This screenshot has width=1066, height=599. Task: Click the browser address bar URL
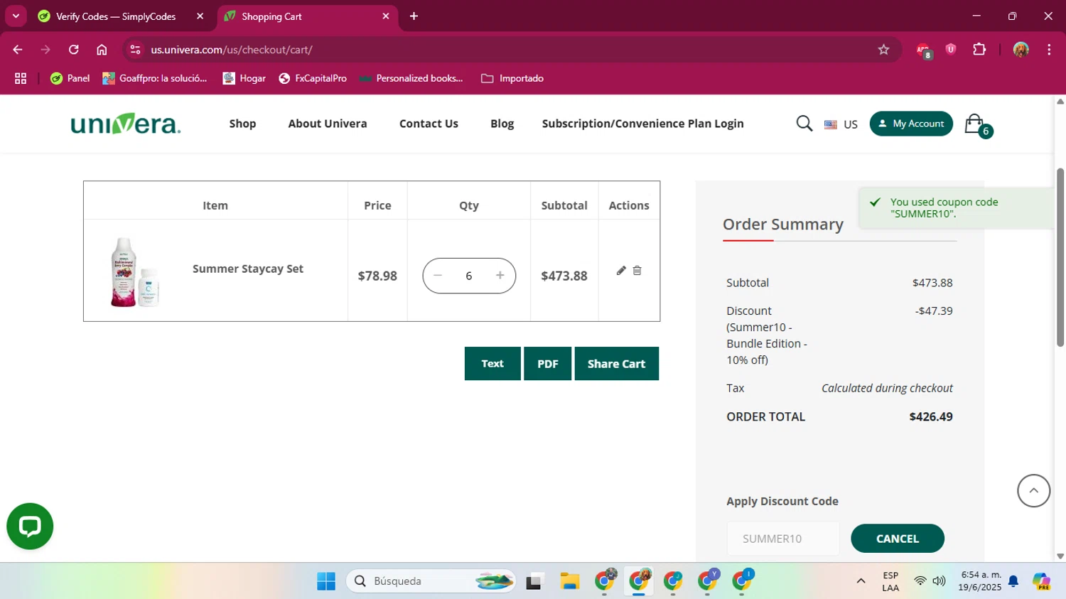(x=232, y=50)
